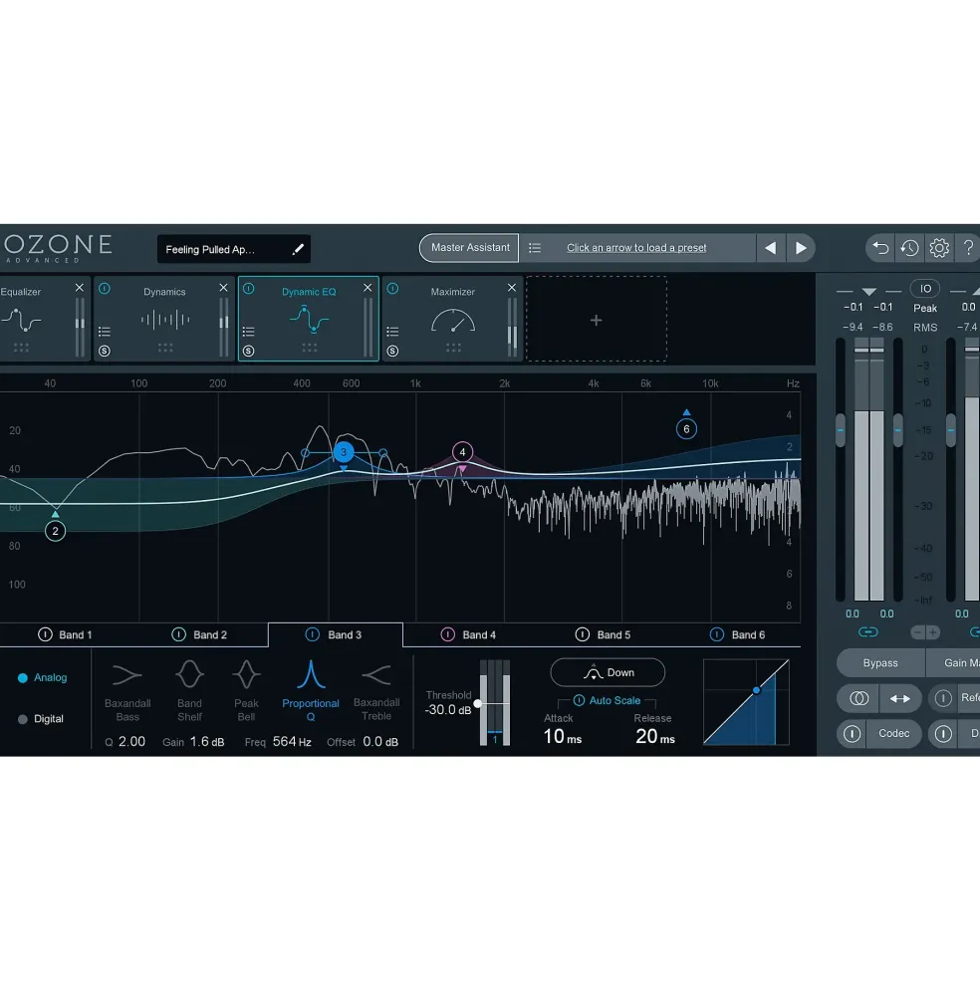Click the Codec button
The image size is (980, 981).
click(x=893, y=733)
